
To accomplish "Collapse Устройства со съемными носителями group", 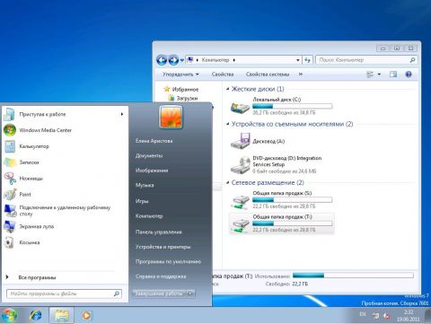I will click(227, 124).
